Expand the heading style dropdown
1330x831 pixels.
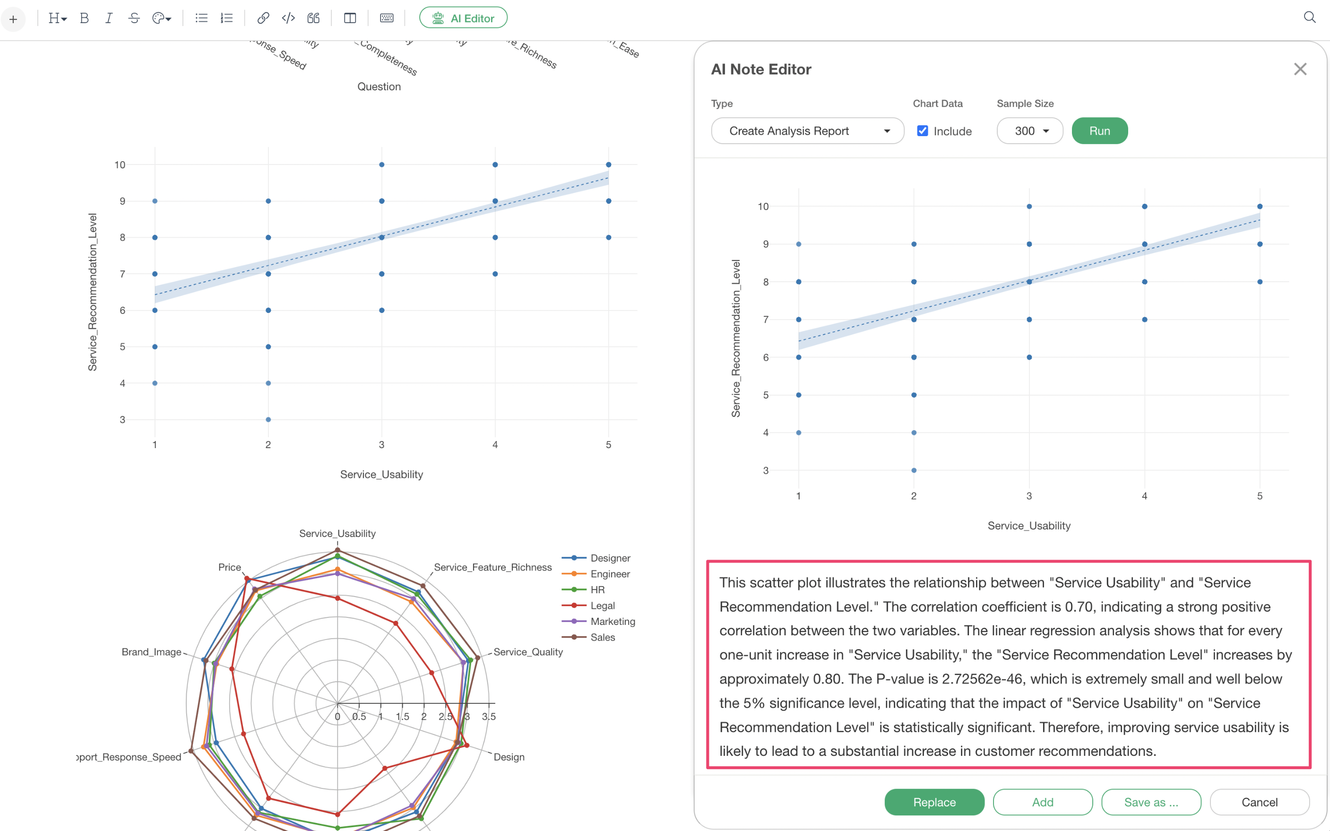57,18
